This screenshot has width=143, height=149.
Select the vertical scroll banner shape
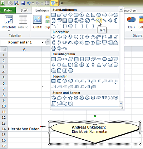(53, 103)
